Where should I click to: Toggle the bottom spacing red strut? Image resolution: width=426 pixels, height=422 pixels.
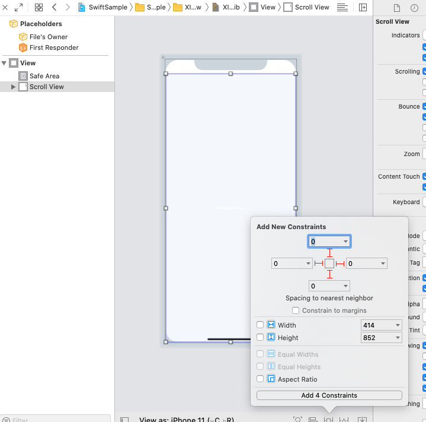[329, 274]
